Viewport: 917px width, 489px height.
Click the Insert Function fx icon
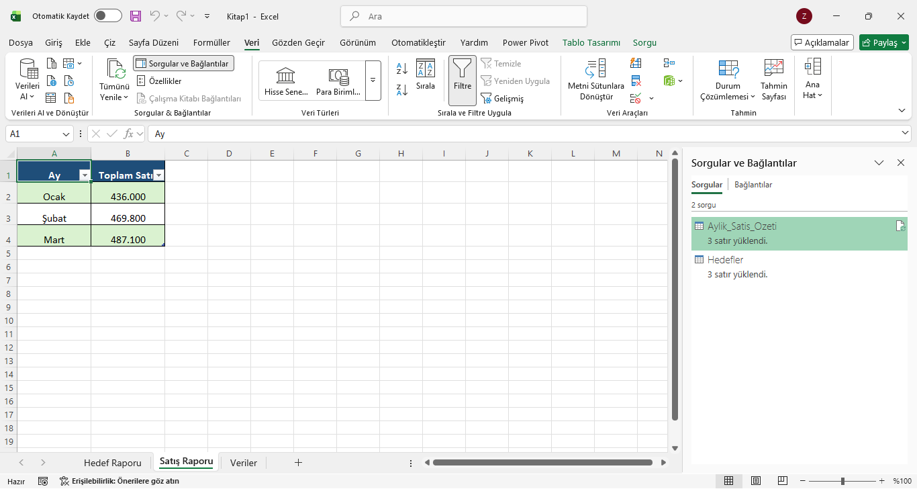click(x=129, y=134)
